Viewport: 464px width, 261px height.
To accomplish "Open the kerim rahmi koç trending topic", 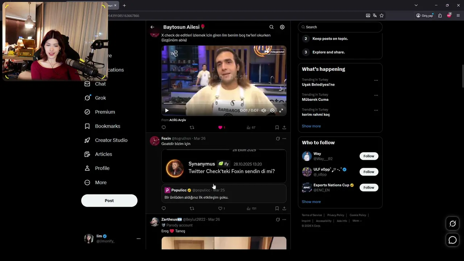I will [x=316, y=115].
